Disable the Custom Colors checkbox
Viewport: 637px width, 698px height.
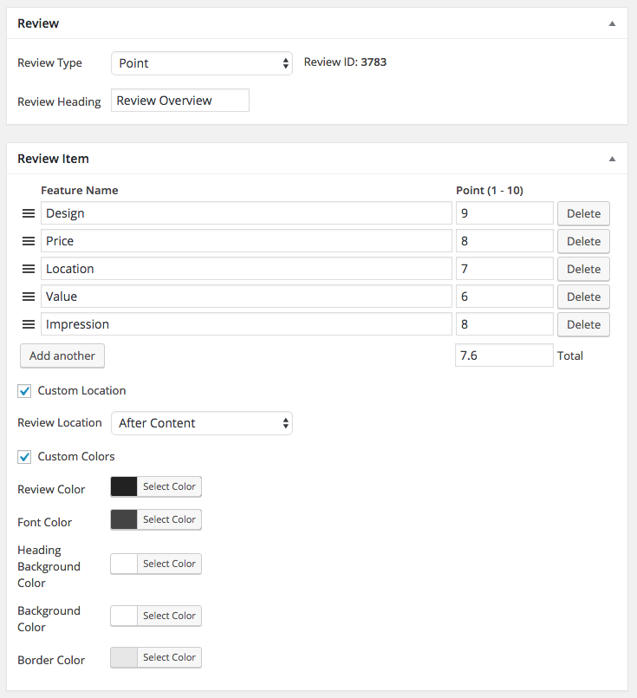point(25,457)
